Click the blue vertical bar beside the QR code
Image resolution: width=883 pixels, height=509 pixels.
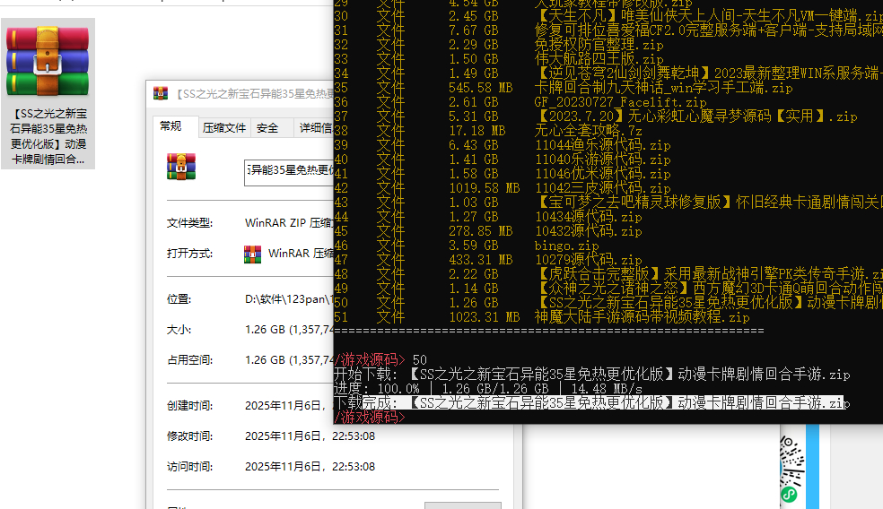811,466
